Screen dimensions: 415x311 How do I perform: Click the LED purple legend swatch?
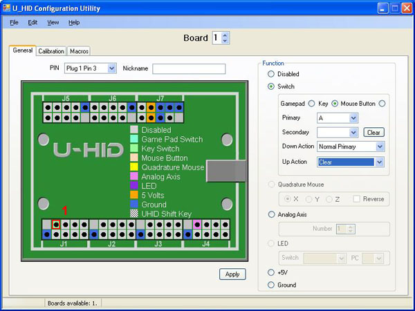click(134, 186)
